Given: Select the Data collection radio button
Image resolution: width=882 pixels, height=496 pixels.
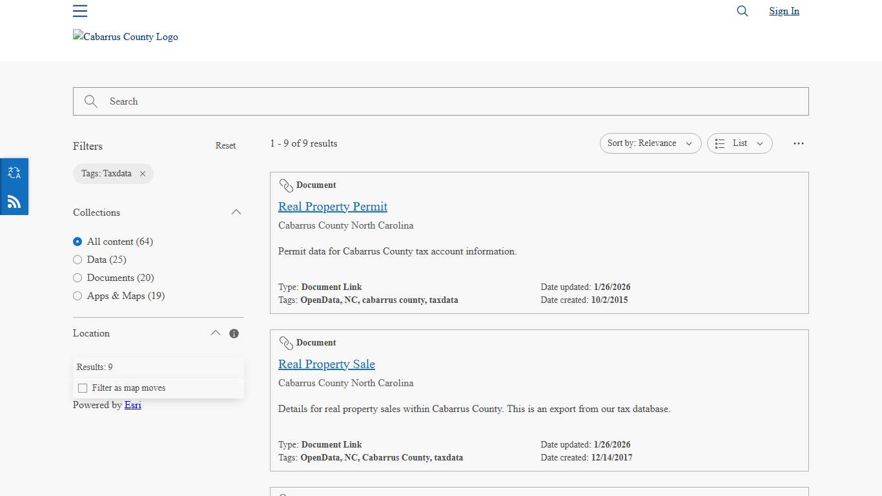Looking at the screenshot, I should tap(77, 260).
